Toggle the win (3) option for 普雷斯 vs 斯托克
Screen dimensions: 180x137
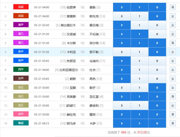(122, 16)
